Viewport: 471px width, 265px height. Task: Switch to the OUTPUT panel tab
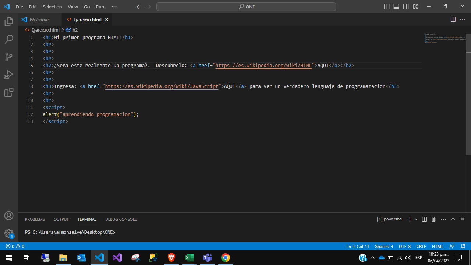(x=61, y=219)
